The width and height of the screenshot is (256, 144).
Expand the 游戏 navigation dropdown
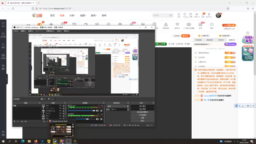(x=94, y=15)
